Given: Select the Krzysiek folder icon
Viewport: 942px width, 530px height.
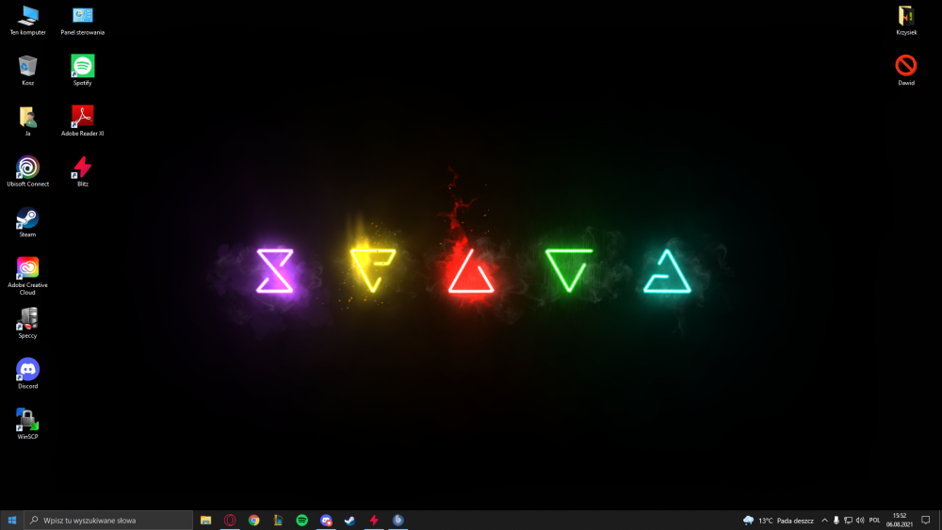Looking at the screenshot, I should tap(906, 21).
